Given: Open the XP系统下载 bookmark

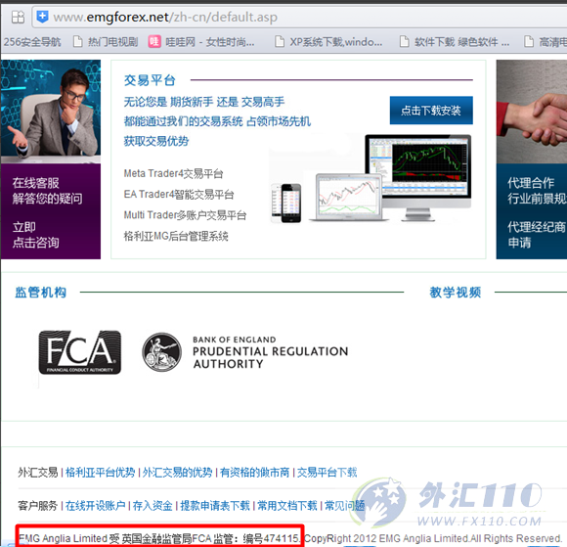Looking at the screenshot, I should coord(328,42).
